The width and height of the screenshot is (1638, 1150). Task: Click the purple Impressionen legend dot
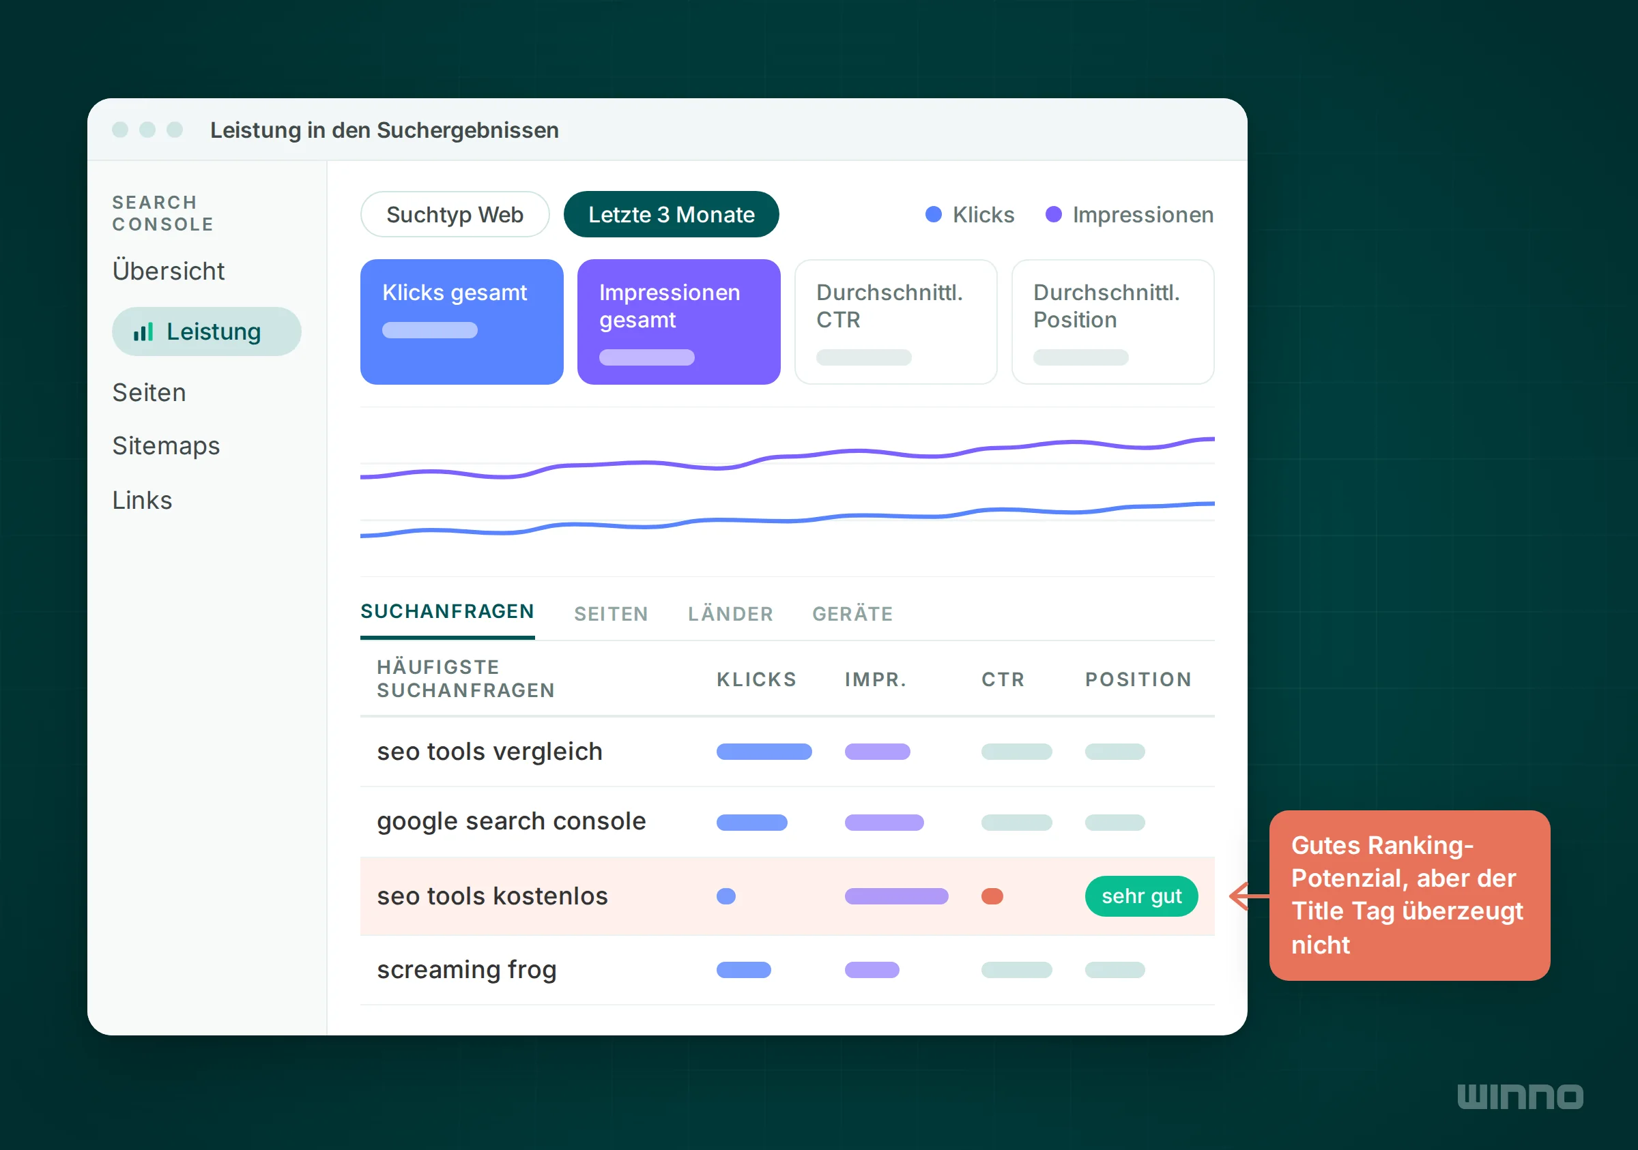click(1053, 215)
